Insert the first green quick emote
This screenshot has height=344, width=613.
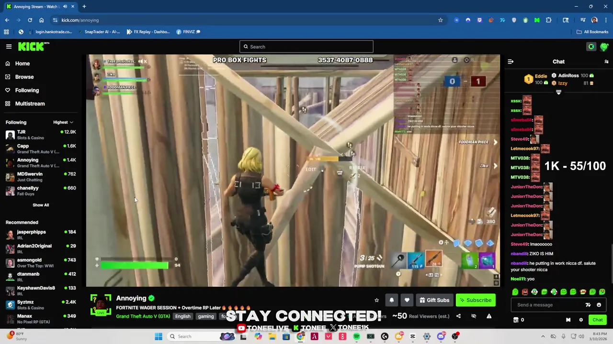(515, 292)
